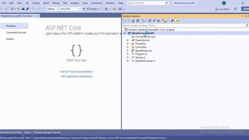Open the Git menu
The width and height of the screenshot is (249, 140).
point(27,3)
